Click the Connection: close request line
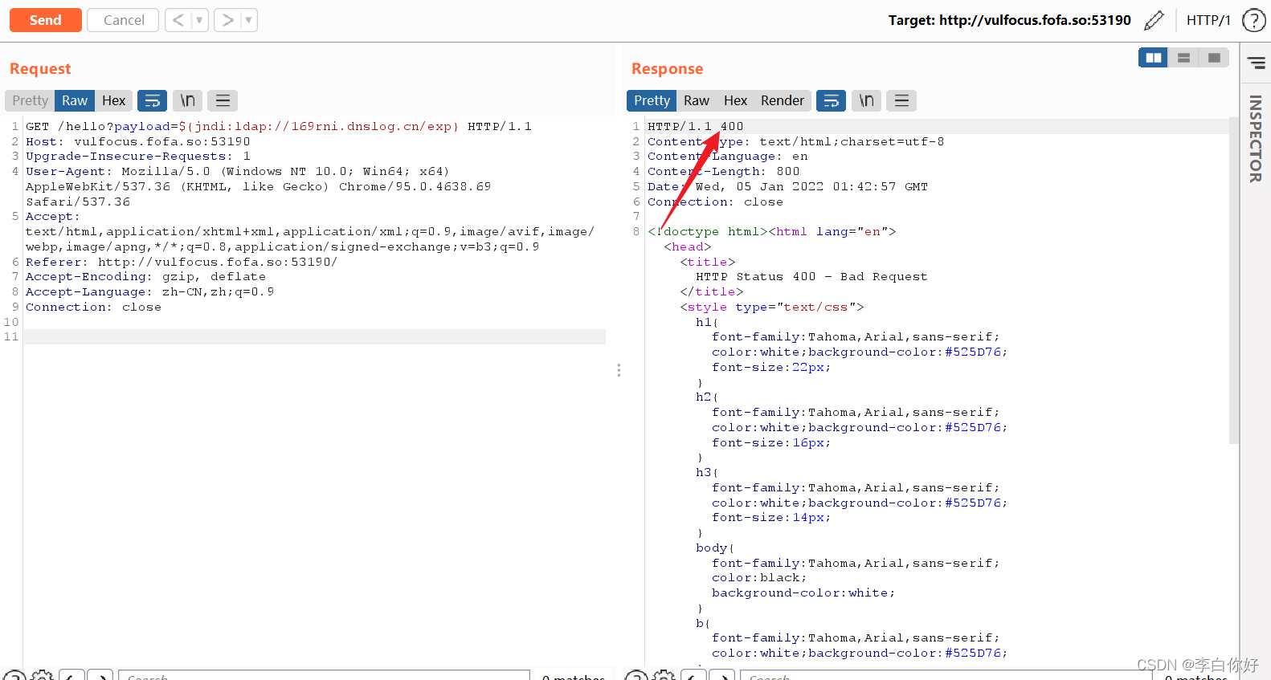 click(93, 307)
